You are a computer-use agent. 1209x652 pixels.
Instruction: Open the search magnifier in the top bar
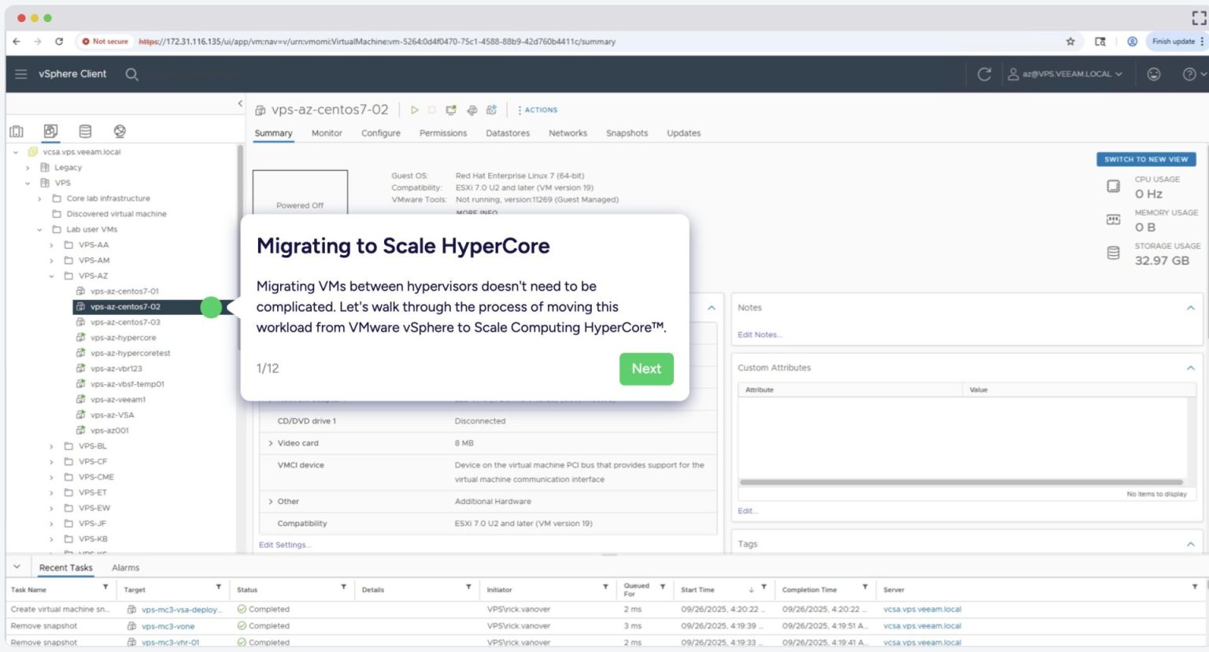131,73
